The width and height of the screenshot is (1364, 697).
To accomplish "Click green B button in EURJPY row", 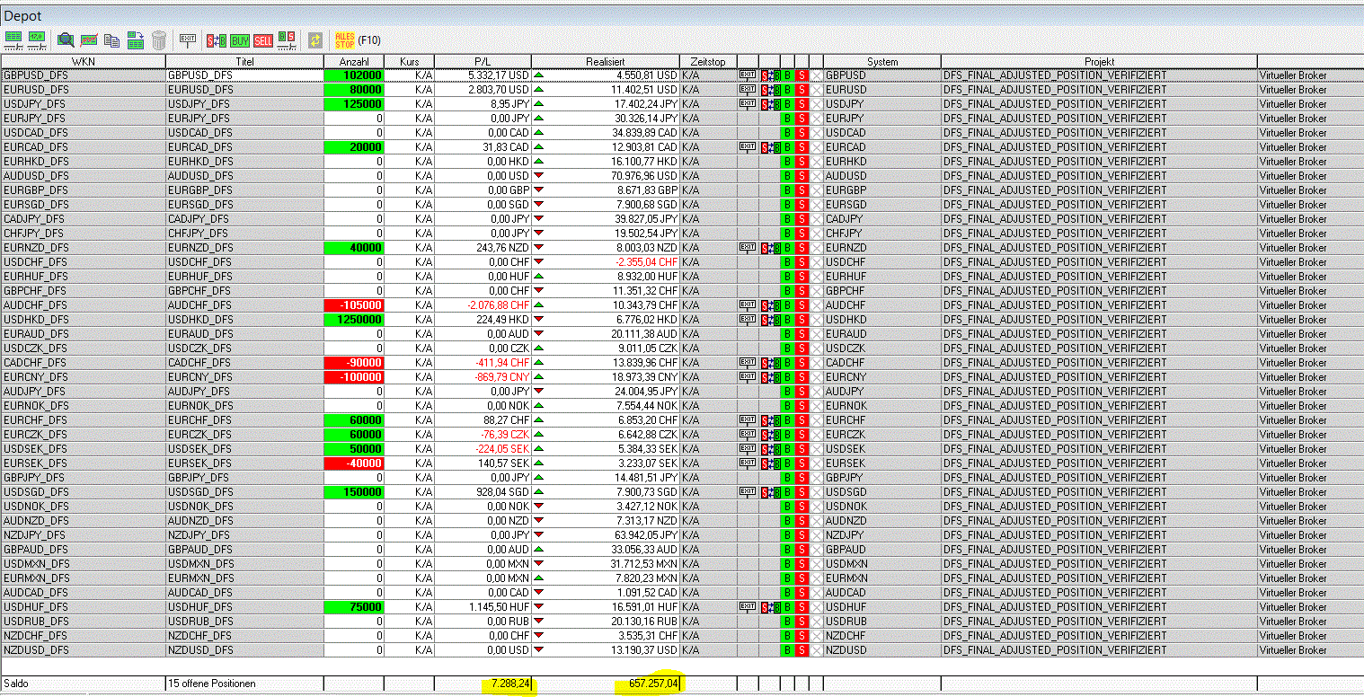I will [x=787, y=119].
